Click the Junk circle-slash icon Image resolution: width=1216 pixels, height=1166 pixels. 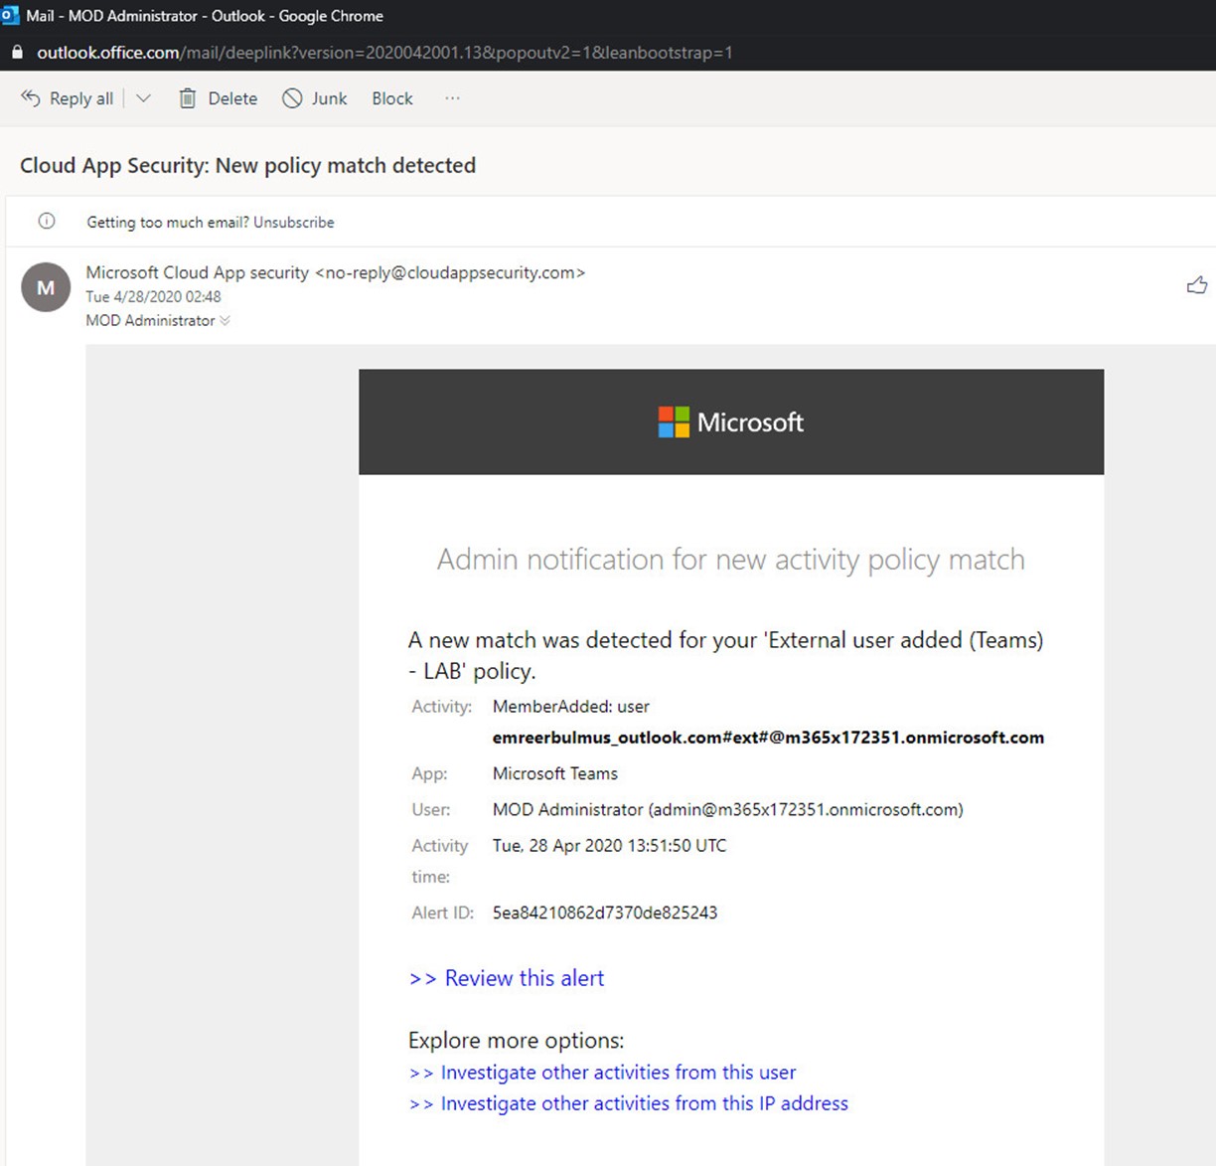click(292, 98)
